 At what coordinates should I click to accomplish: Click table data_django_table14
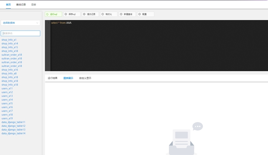point(13,134)
